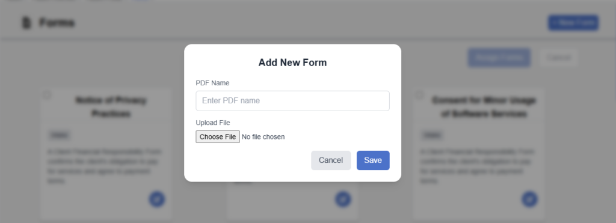
Task: Click the blurred New Form button in header
Action: (573, 23)
